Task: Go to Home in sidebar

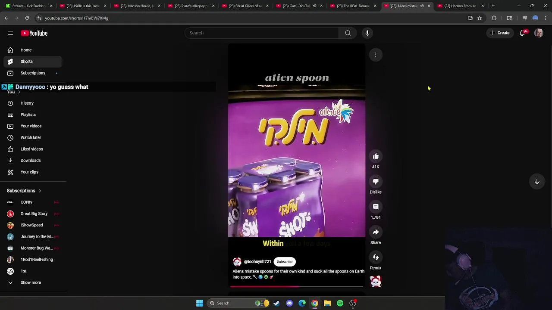Action: [33, 50]
